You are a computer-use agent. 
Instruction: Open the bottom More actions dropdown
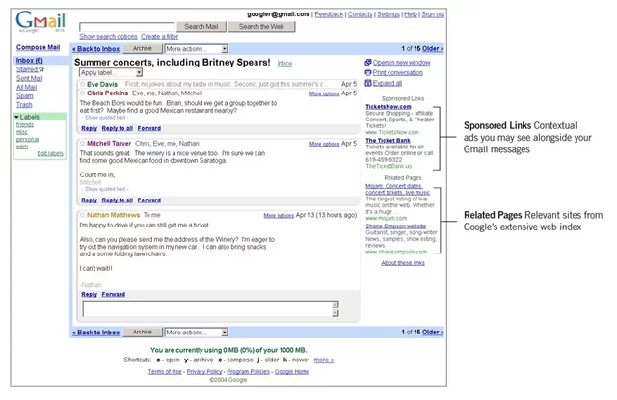(x=197, y=333)
